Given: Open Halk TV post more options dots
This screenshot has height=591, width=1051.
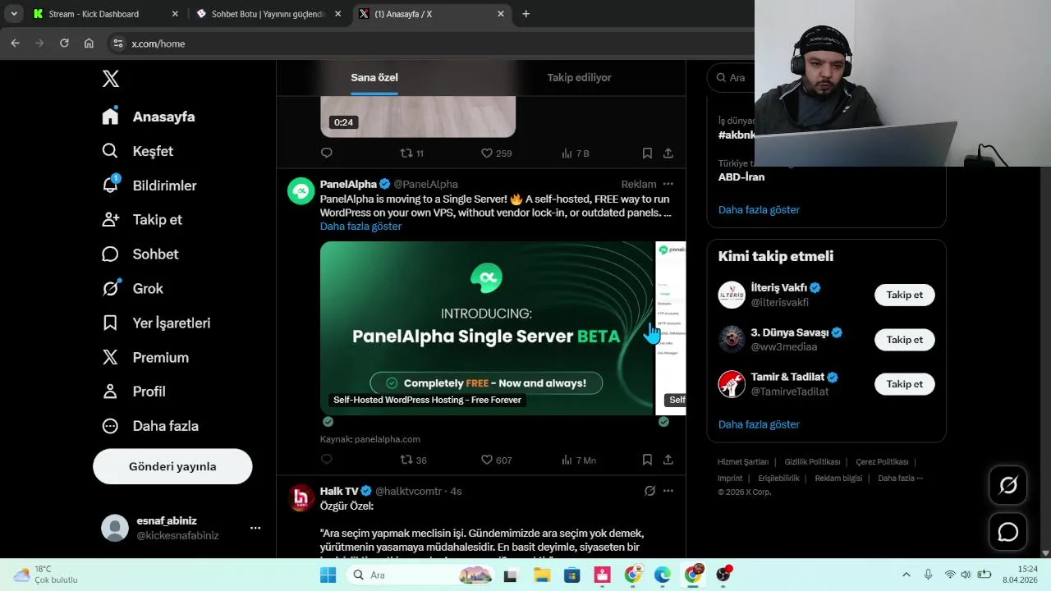Looking at the screenshot, I should (x=668, y=491).
